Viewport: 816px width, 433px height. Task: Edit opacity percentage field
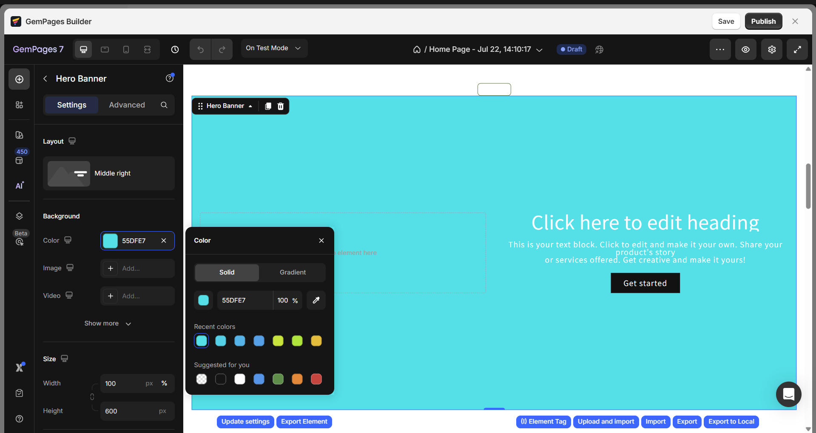pyautogui.click(x=287, y=300)
